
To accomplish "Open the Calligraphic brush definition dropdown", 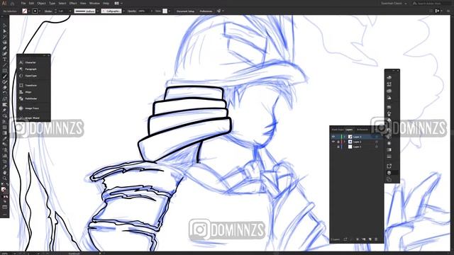I will tap(123, 11).
